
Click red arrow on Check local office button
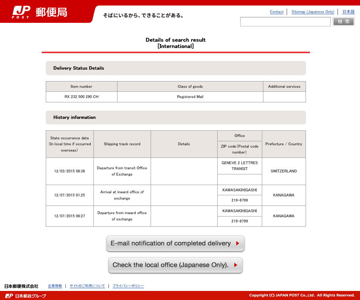(x=235, y=265)
